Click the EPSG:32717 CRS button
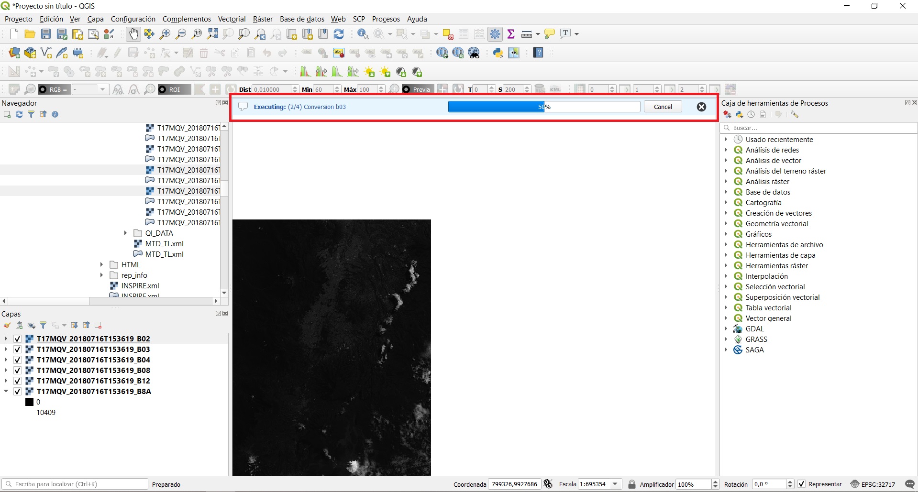The width and height of the screenshot is (918, 492). [x=873, y=484]
